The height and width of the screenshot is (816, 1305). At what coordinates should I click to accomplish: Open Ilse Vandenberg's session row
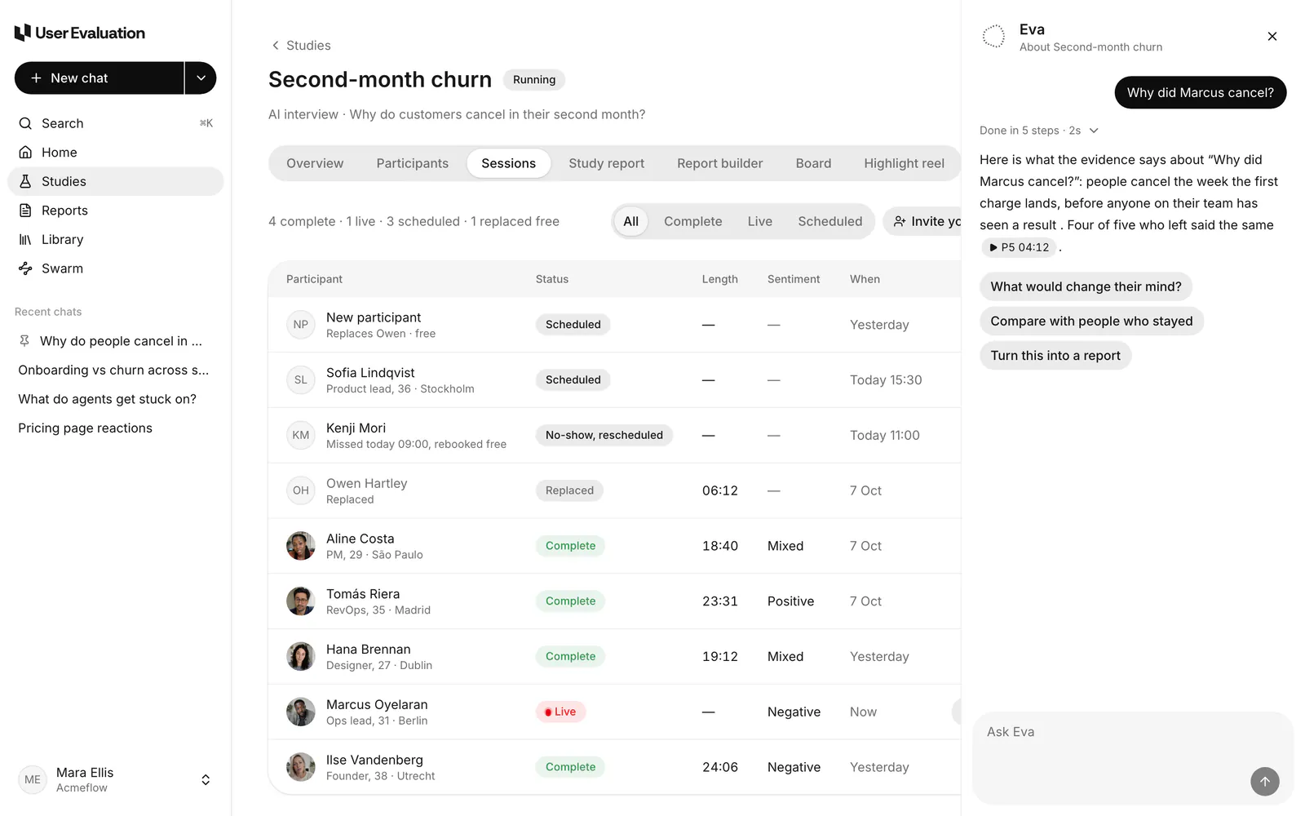[614, 767]
